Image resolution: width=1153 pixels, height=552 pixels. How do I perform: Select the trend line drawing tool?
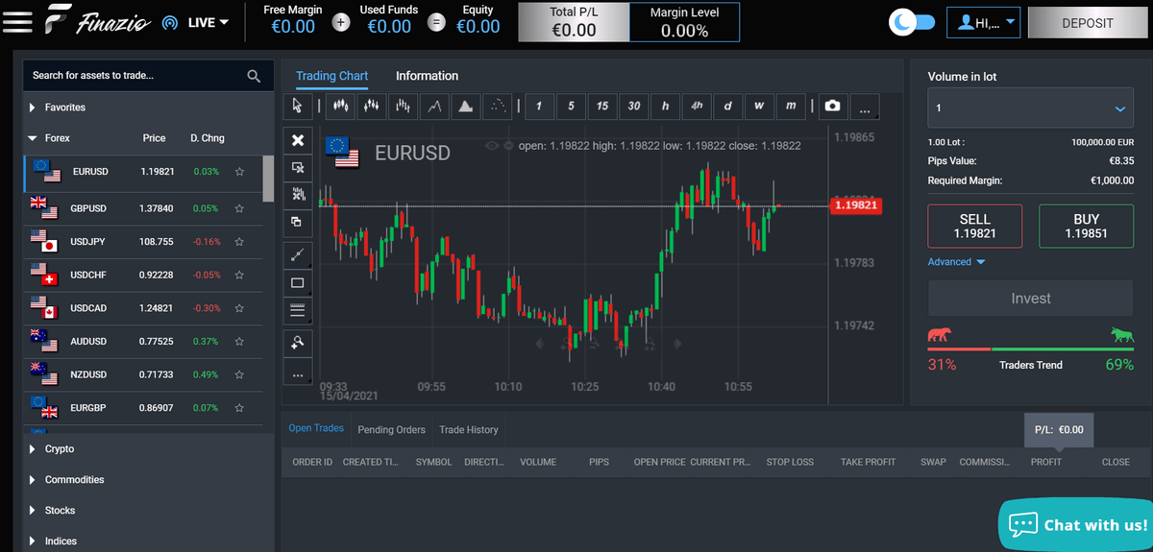[x=297, y=254]
